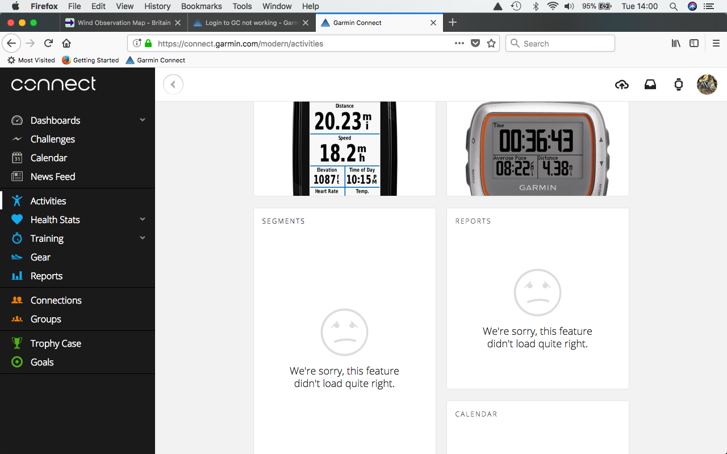Go to Challenges in sidebar
The image size is (727, 454).
(52, 139)
